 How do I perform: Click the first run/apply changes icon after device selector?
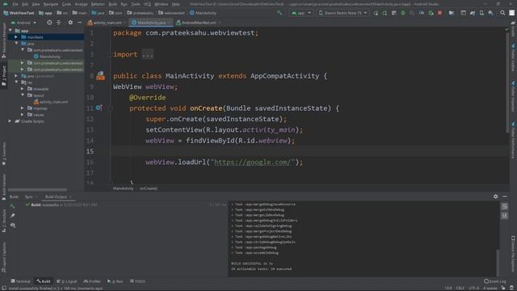tap(376, 13)
